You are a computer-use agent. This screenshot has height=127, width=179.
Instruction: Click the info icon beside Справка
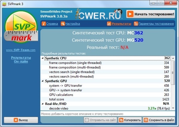point(44,24)
